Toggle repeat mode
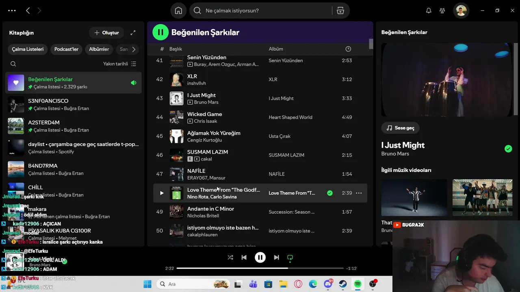 point(290,257)
